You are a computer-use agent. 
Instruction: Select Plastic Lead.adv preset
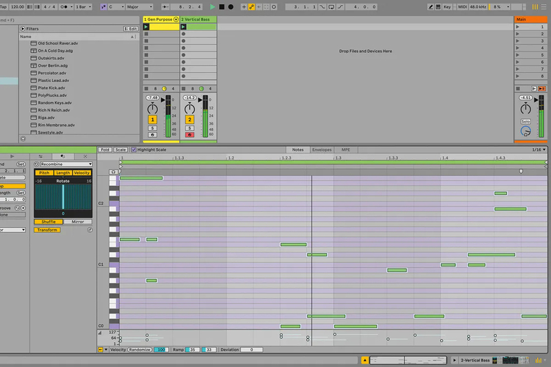54,81
